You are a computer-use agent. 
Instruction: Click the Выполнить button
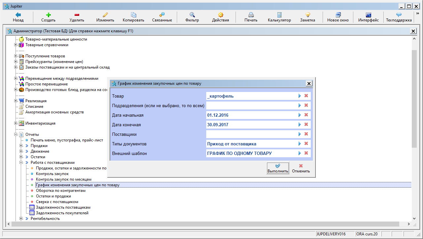(278, 168)
